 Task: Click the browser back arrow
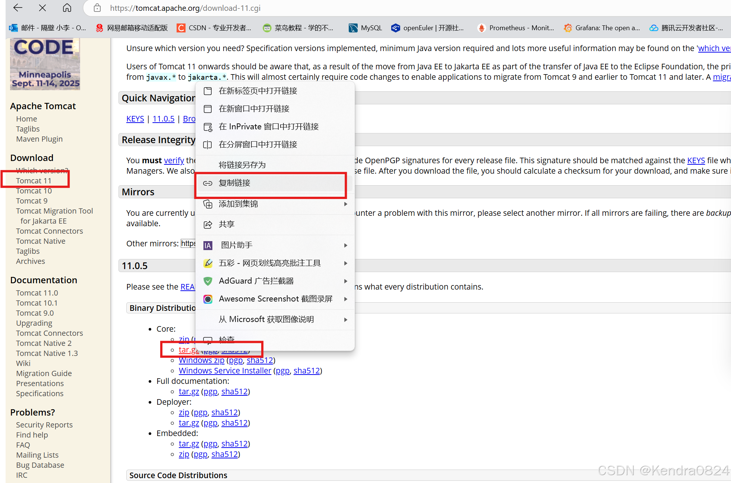18,8
